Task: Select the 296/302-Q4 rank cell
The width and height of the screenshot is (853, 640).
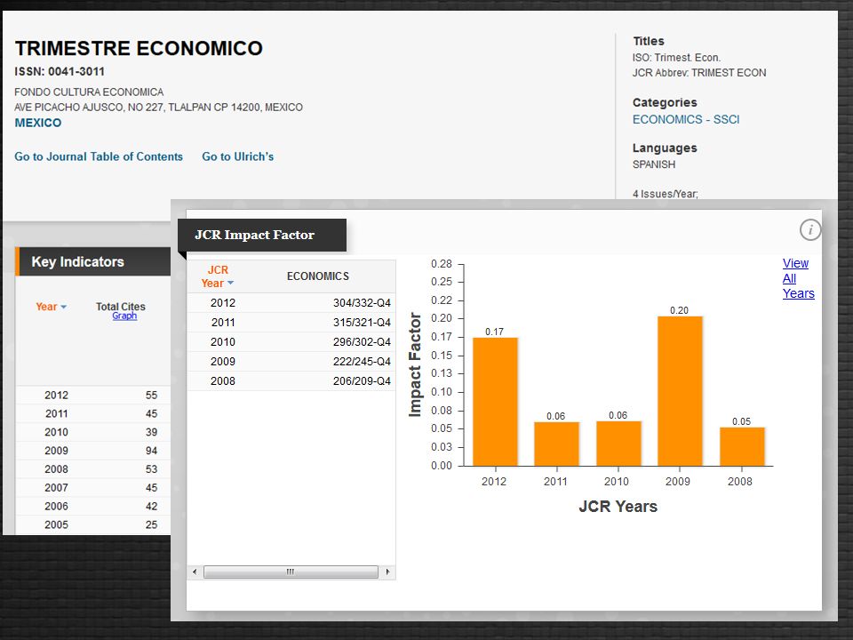Action: [x=362, y=342]
